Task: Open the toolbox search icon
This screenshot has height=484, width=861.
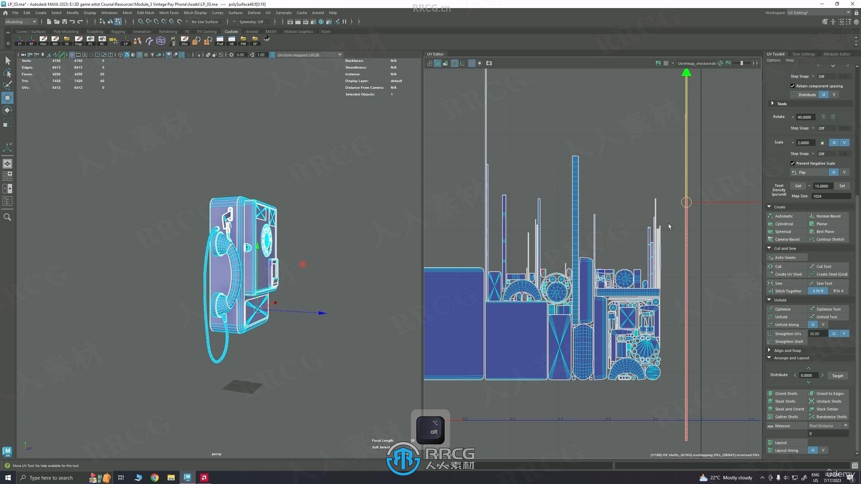Action: coord(8,217)
